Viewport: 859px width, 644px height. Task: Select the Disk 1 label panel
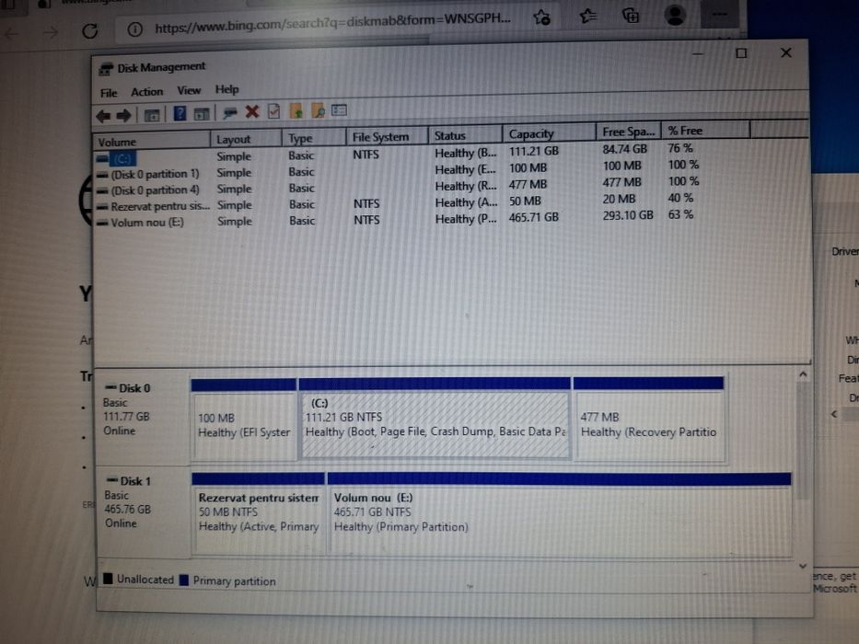tap(144, 510)
